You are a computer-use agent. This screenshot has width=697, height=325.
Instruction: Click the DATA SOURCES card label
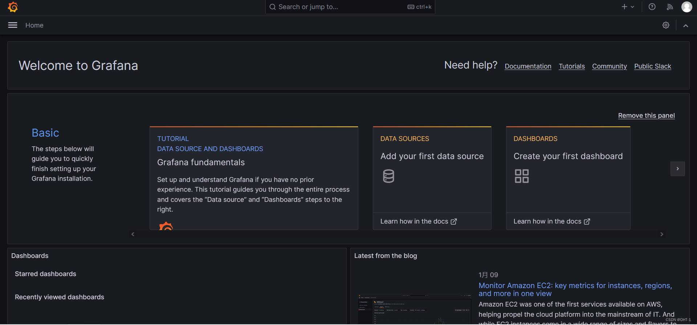pos(405,139)
